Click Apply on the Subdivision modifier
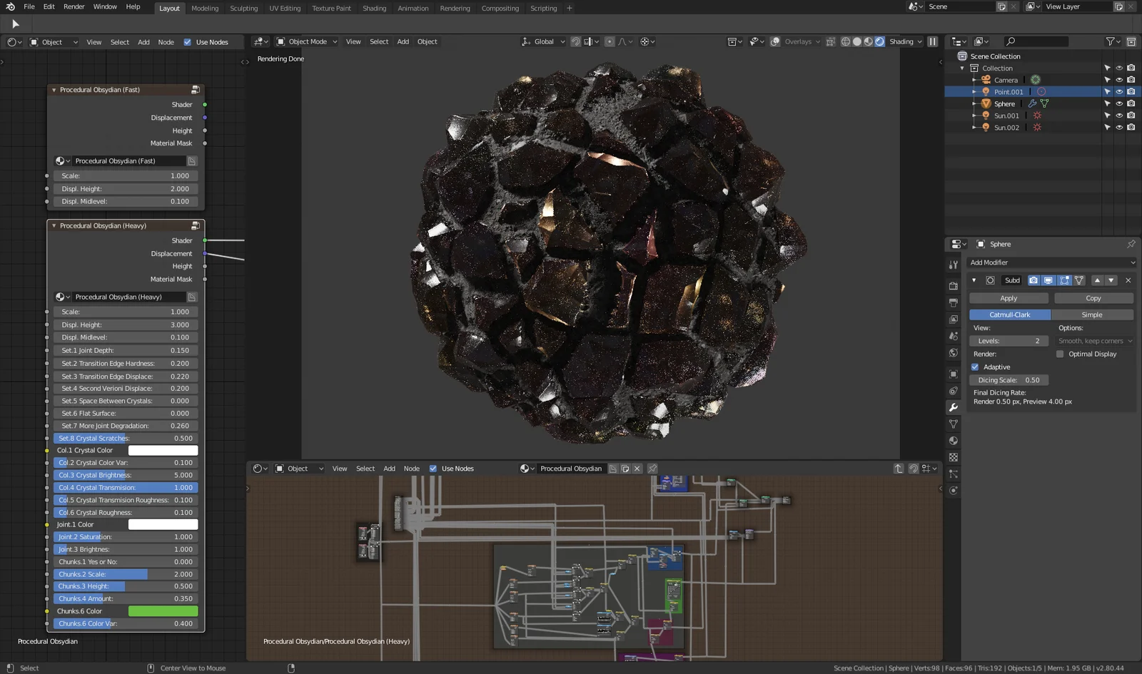Image resolution: width=1142 pixels, height=674 pixels. coord(1009,297)
